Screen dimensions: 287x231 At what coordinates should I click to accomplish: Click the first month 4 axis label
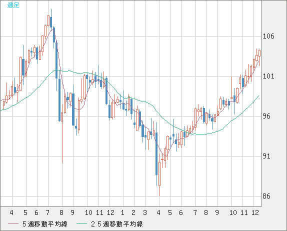pyautogui.click(x=11, y=212)
